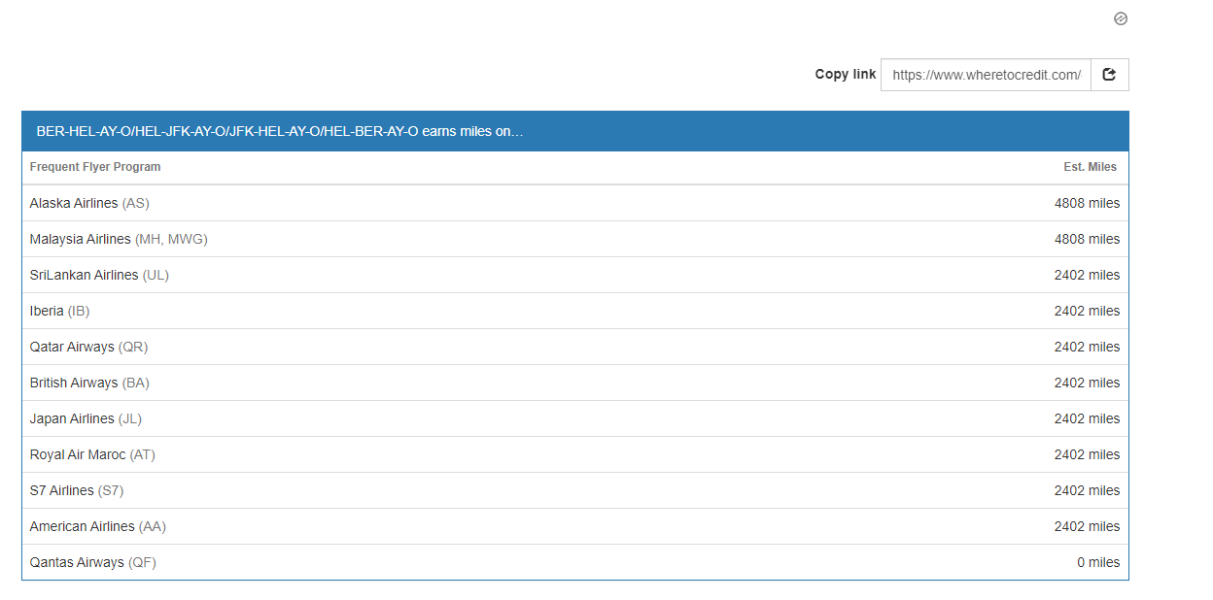1213x600 pixels.
Task: Click Royal Air Maroc 2402 miles value
Action: point(1087,454)
